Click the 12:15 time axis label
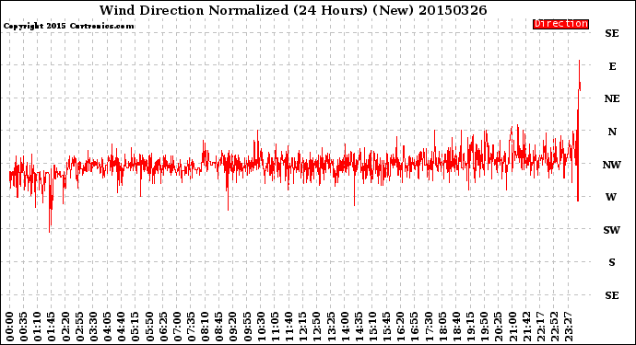 click(302, 327)
